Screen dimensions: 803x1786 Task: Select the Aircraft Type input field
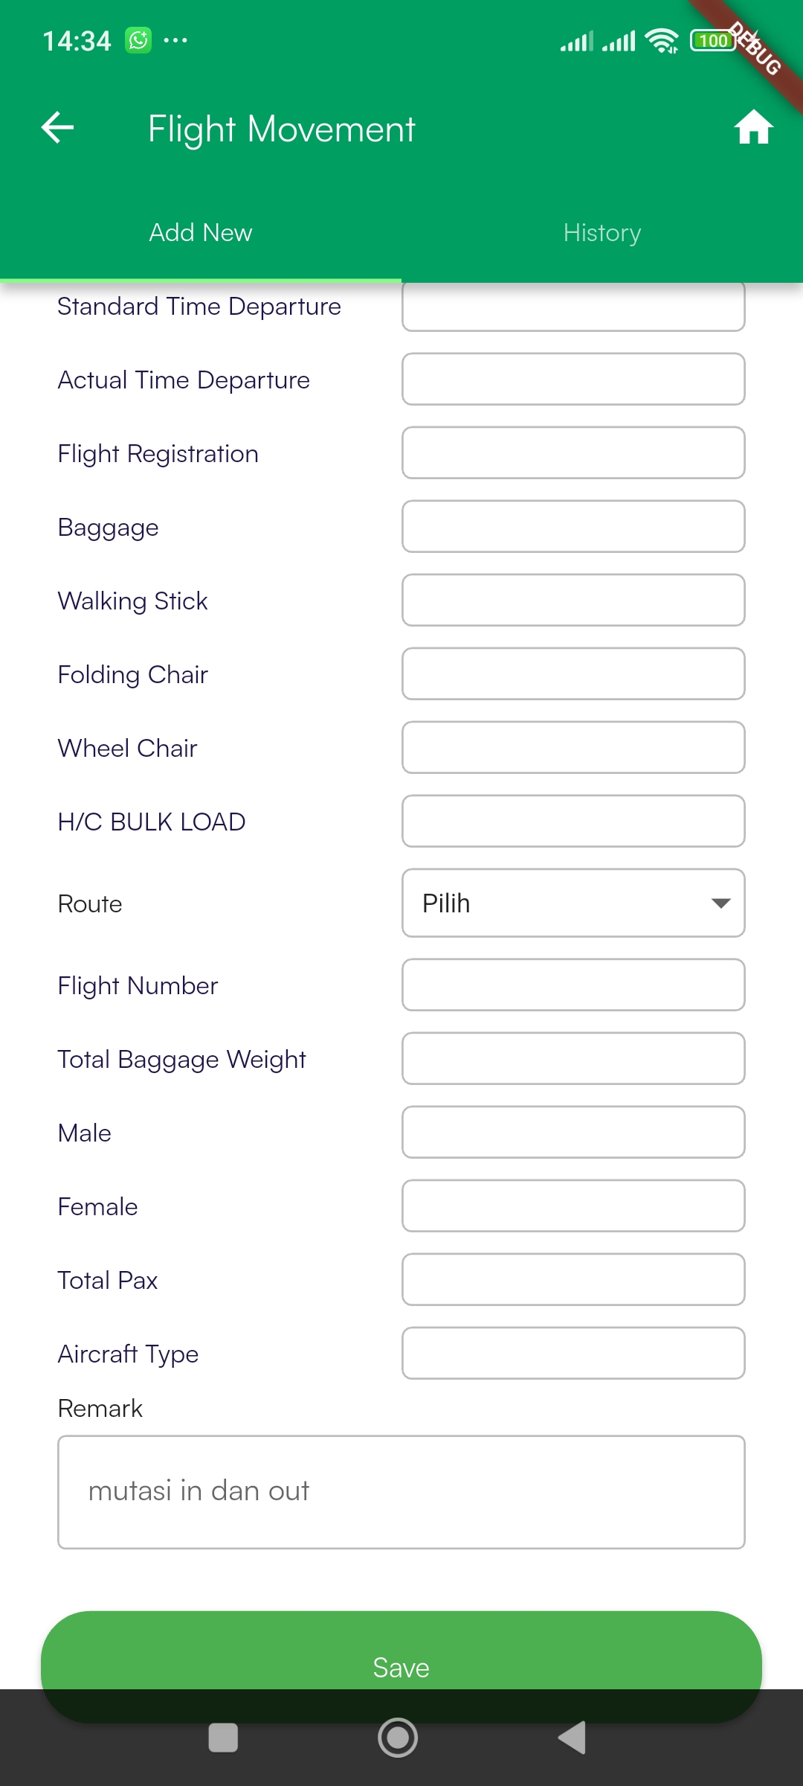tap(573, 1354)
